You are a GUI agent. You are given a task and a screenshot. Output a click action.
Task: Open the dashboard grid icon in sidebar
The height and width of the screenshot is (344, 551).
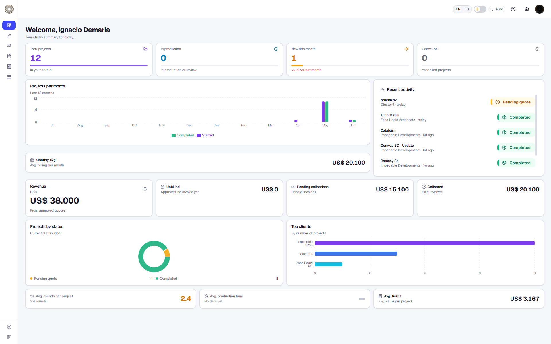coord(9,25)
